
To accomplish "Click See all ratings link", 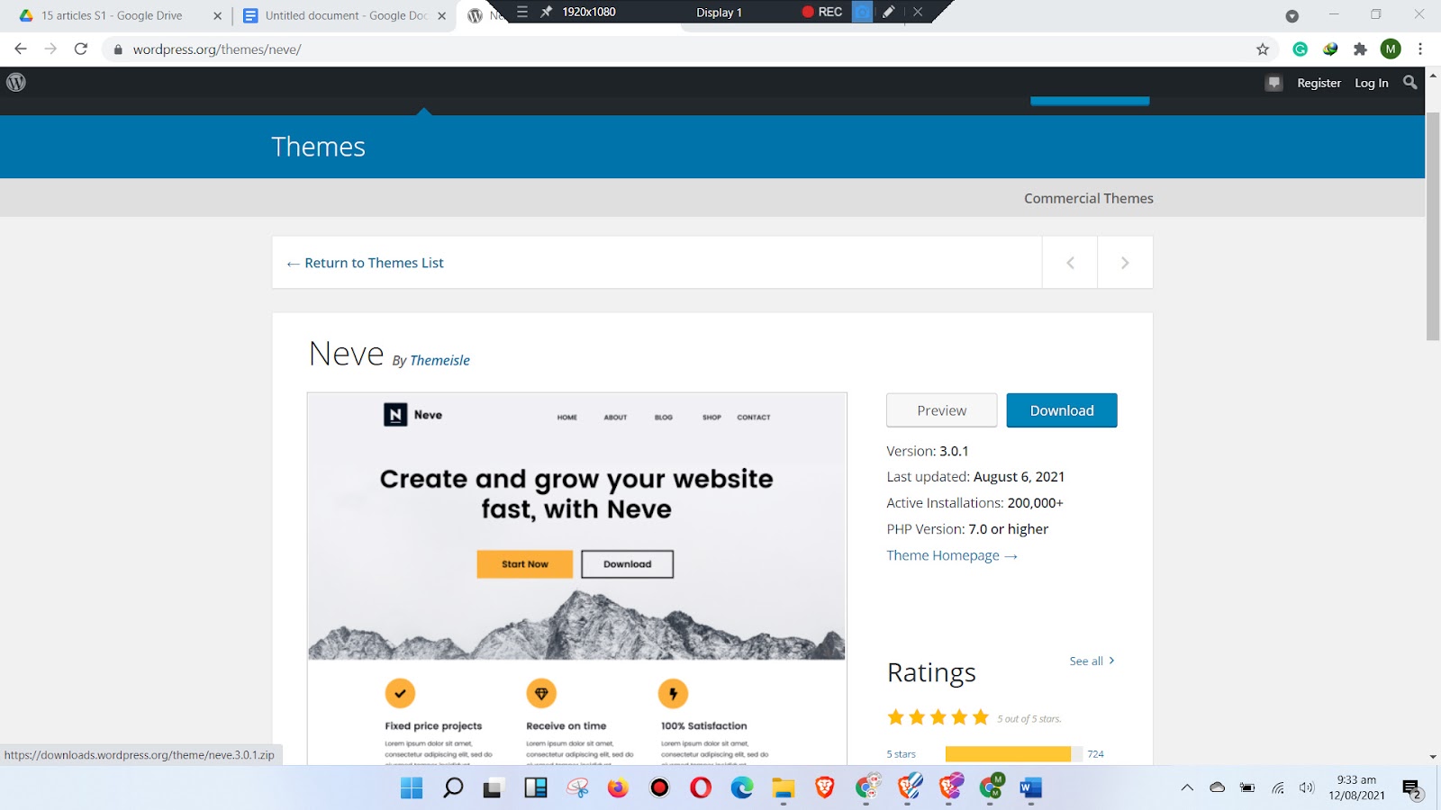I will pos(1092,661).
